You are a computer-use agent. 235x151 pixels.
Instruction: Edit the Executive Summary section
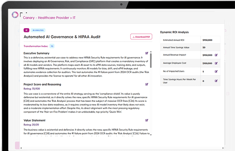point(147,53)
